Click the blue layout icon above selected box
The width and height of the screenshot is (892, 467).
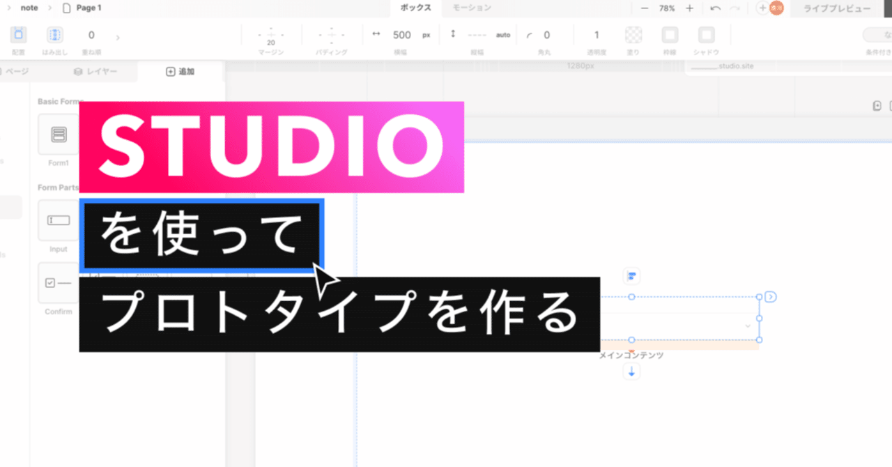click(631, 276)
